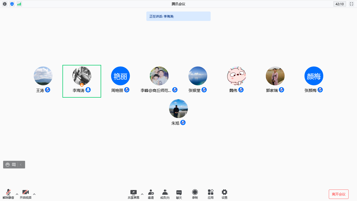The height and width of the screenshot is (201, 357).
Task: Open the emoji smiley reaction button
Action: pyautogui.click(x=8, y=165)
